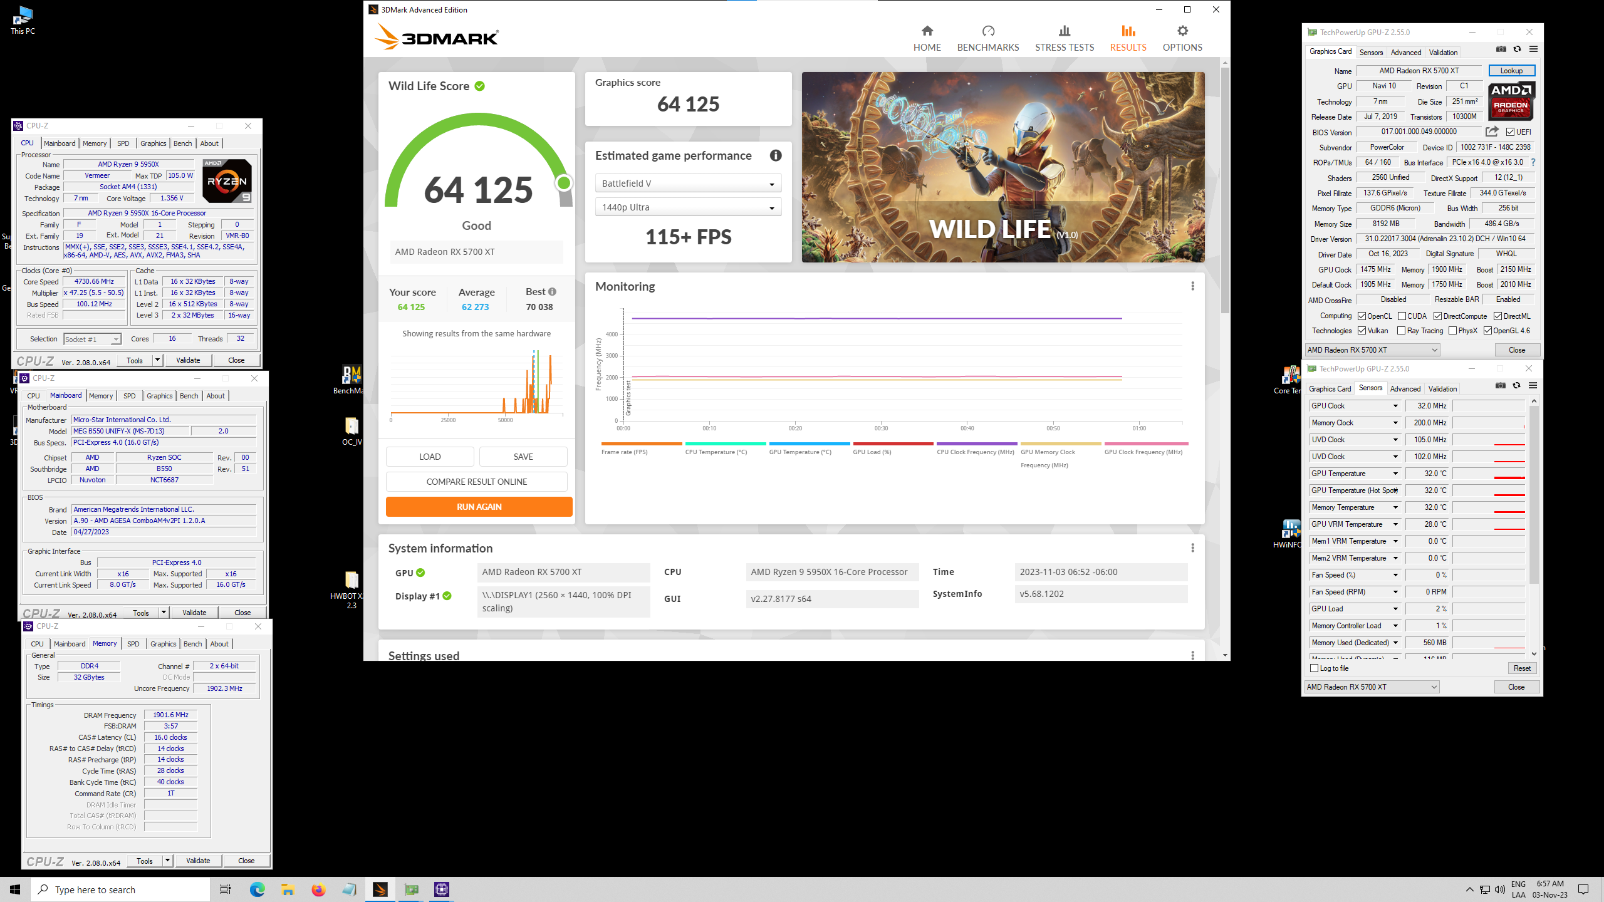Click the Best score info icon
This screenshot has height=902, width=1604.
pyautogui.click(x=552, y=292)
